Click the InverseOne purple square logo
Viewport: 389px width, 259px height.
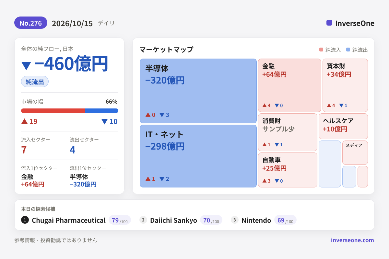329,23
